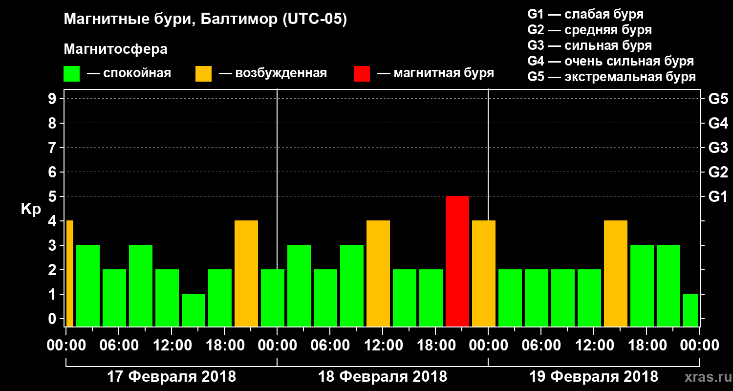Click right-axis G2 label at Kp 6 level
The image size is (733, 391).
(718, 172)
